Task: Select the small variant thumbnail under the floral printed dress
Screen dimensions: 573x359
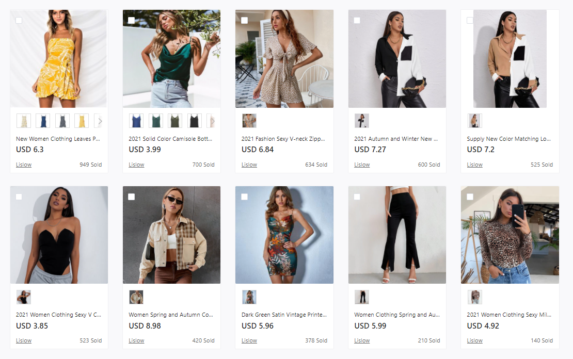Action: pyautogui.click(x=249, y=297)
